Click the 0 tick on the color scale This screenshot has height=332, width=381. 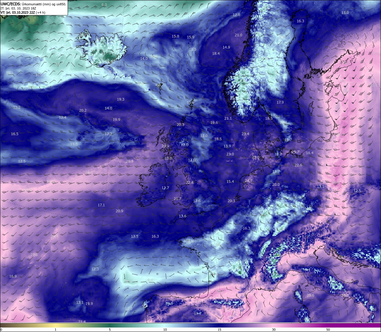[1, 330]
